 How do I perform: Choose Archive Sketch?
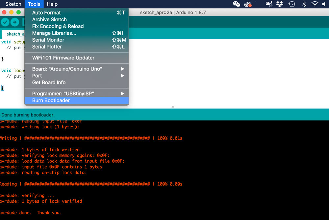(77, 19)
